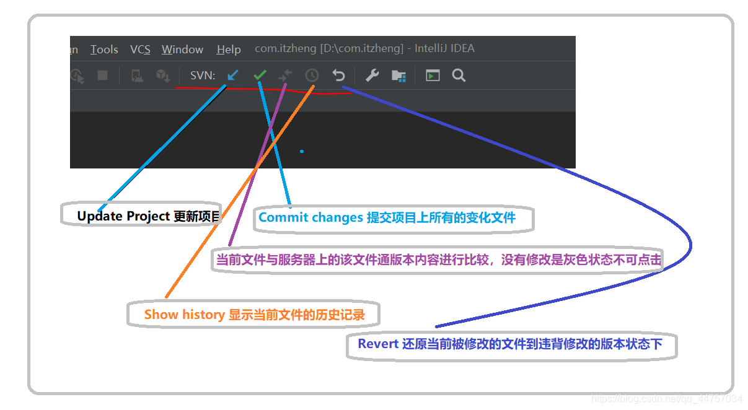The height and width of the screenshot is (410, 748).
Task: Open settings via the wrench icon
Action: click(x=371, y=75)
